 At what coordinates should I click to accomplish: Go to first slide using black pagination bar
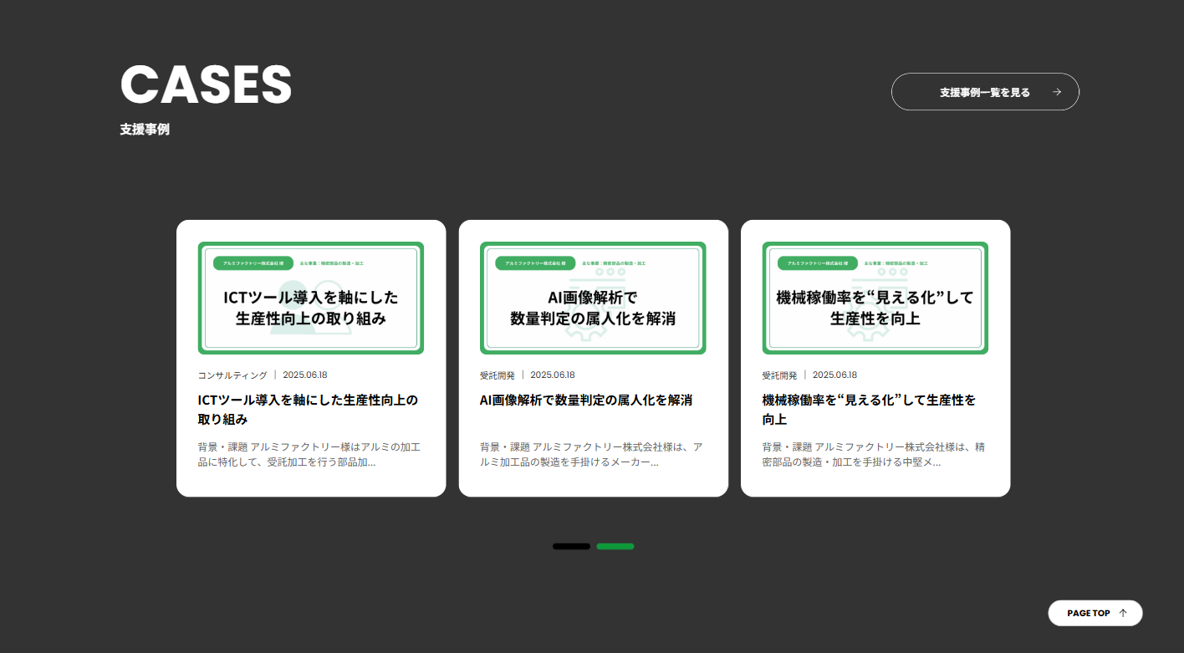pos(571,547)
